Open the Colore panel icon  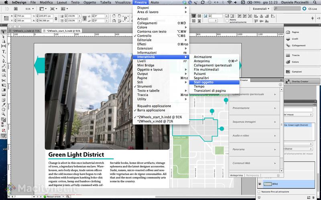coord(295,62)
